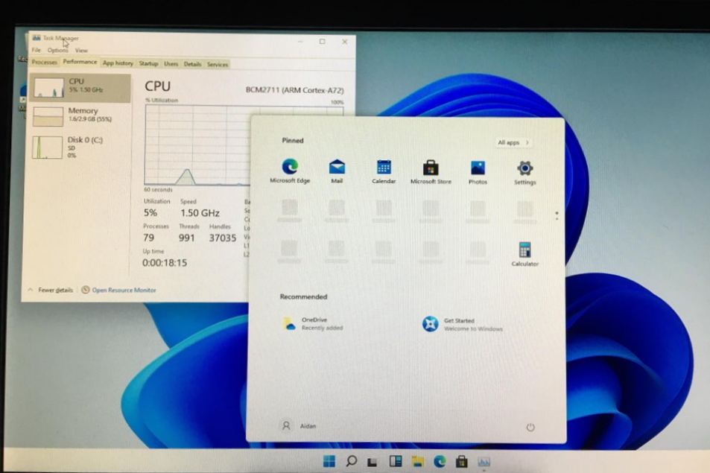Open the Photos pinned app
The width and height of the screenshot is (710, 473).
click(478, 173)
